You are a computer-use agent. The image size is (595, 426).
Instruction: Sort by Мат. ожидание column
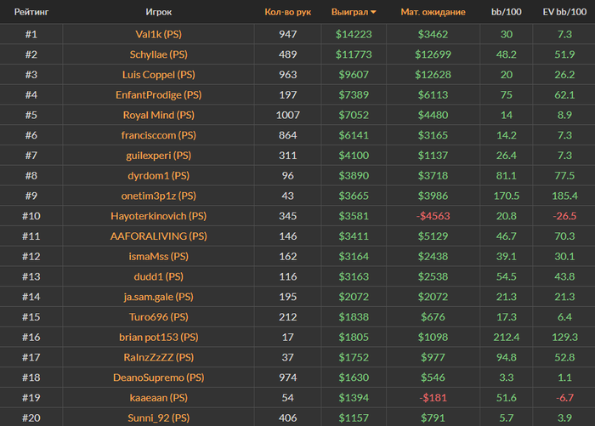pyautogui.click(x=433, y=13)
